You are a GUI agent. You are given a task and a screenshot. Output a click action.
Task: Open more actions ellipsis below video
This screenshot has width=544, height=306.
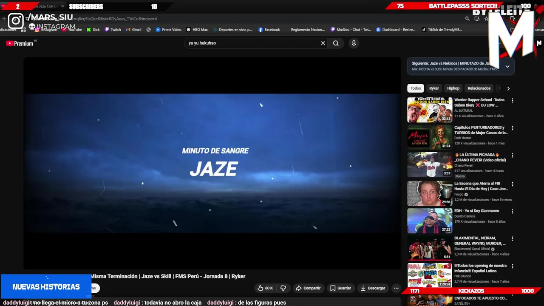[396, 288]
